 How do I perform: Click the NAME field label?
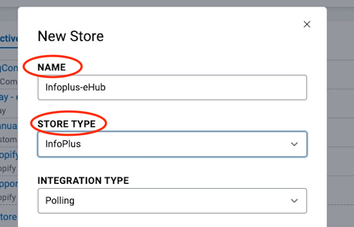[51, 67]
